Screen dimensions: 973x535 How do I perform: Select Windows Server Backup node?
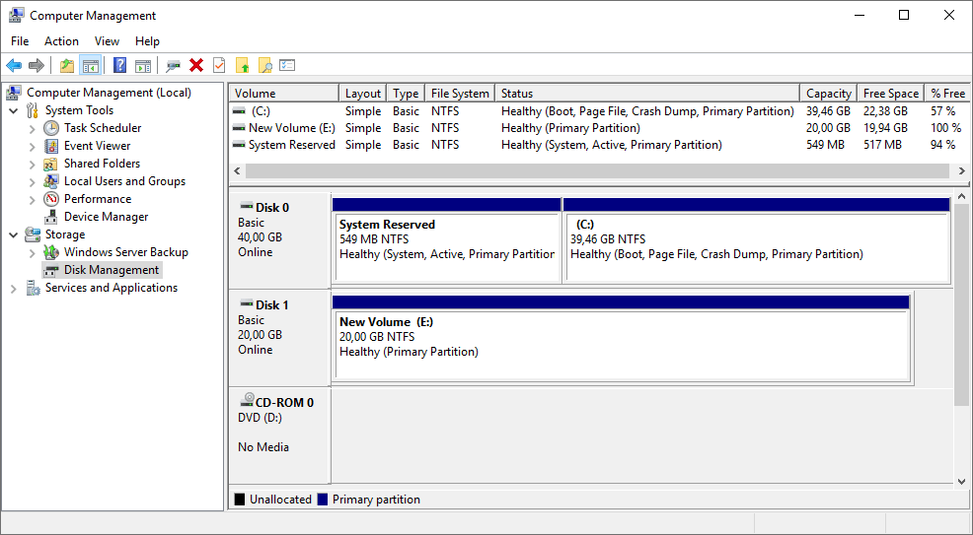pyautogui.click(x=126, y=252)
